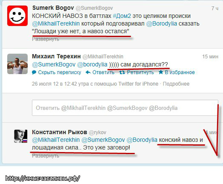
Task: Expand Sumerk Bogov's tweet with Развернуть
Action: (x=46, y=39)
